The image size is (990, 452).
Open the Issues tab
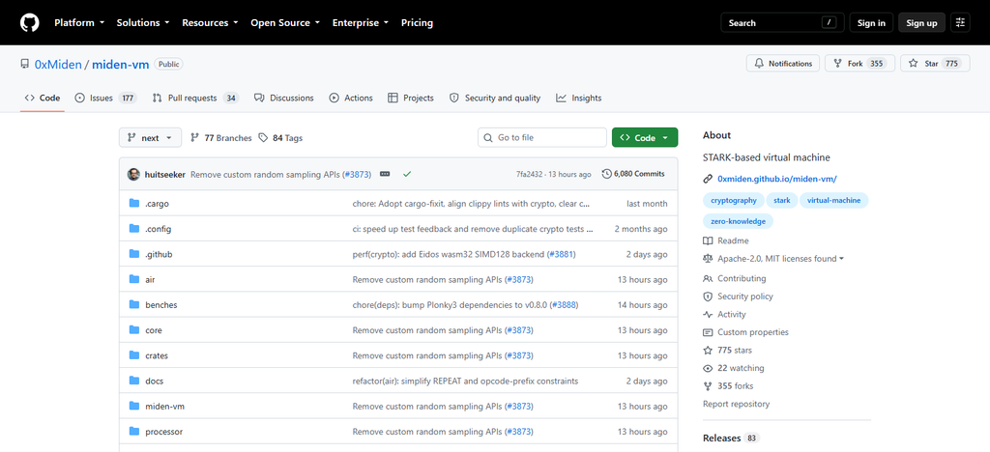tap(106, 98)
